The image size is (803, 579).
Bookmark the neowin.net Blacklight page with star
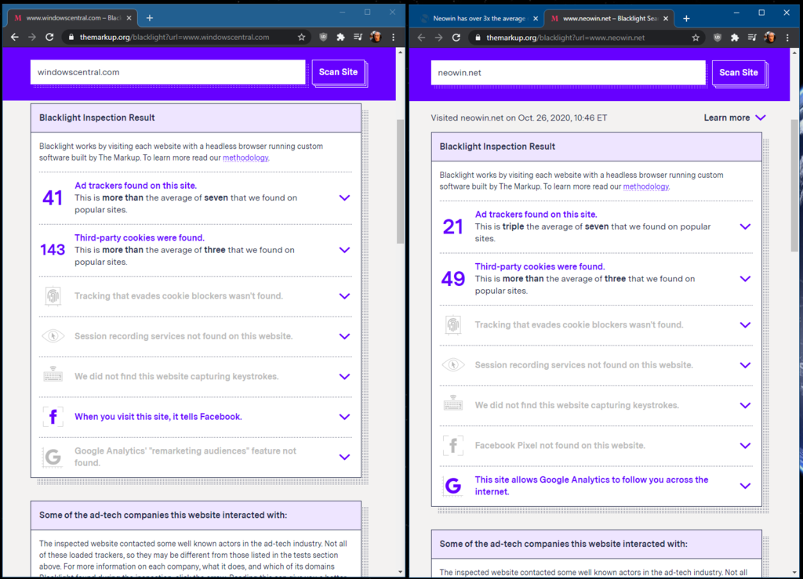[695, 37]
